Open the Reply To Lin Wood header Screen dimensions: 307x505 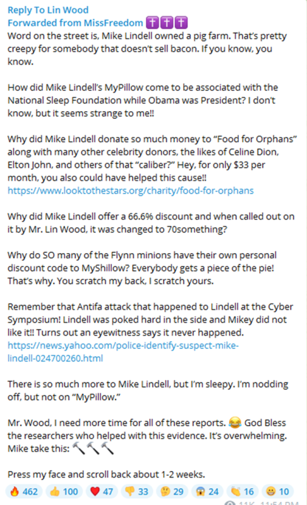pyautogui.click(x=48, y=10)
